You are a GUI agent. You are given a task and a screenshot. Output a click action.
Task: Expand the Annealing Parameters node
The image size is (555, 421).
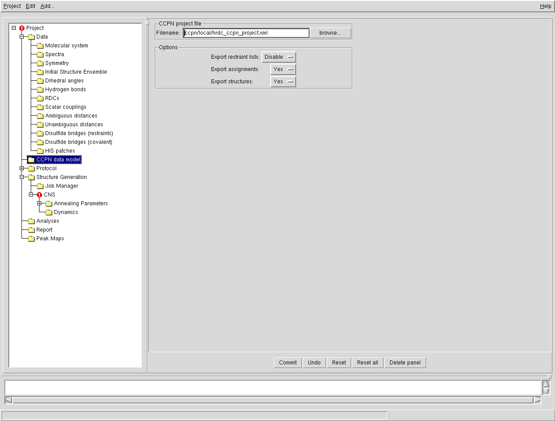click(x=39, y=203)
